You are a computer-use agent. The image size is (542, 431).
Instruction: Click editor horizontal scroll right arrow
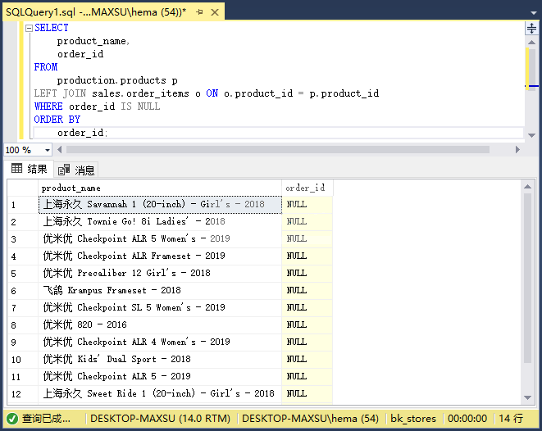click(x=517, y=149)
